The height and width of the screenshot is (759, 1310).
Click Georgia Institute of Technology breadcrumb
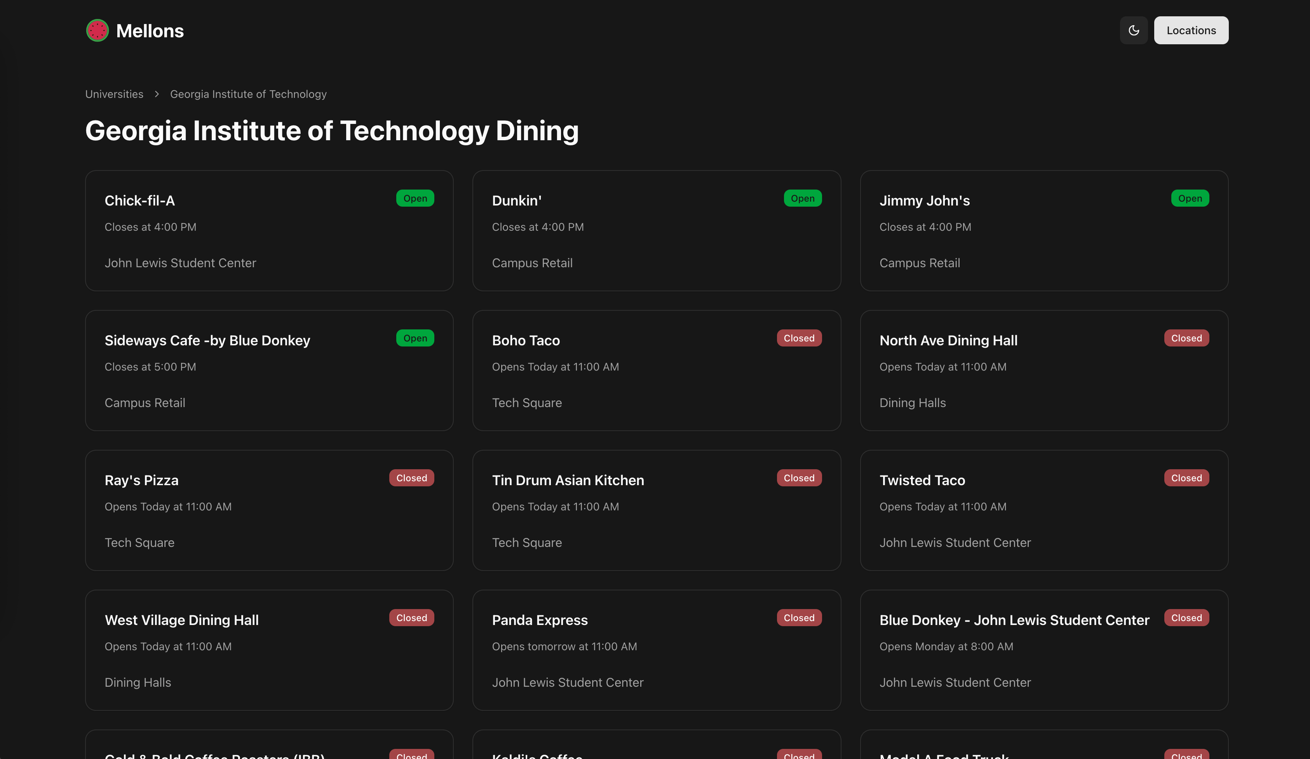pyautogui.click(x=248, y=94)
